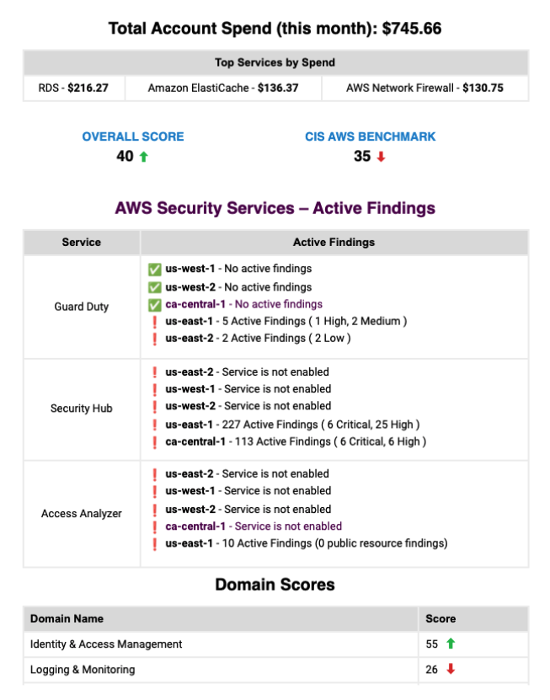Click red alert for Security Hub 227 findings
The image size is (550, 700).
pos(155,425)
